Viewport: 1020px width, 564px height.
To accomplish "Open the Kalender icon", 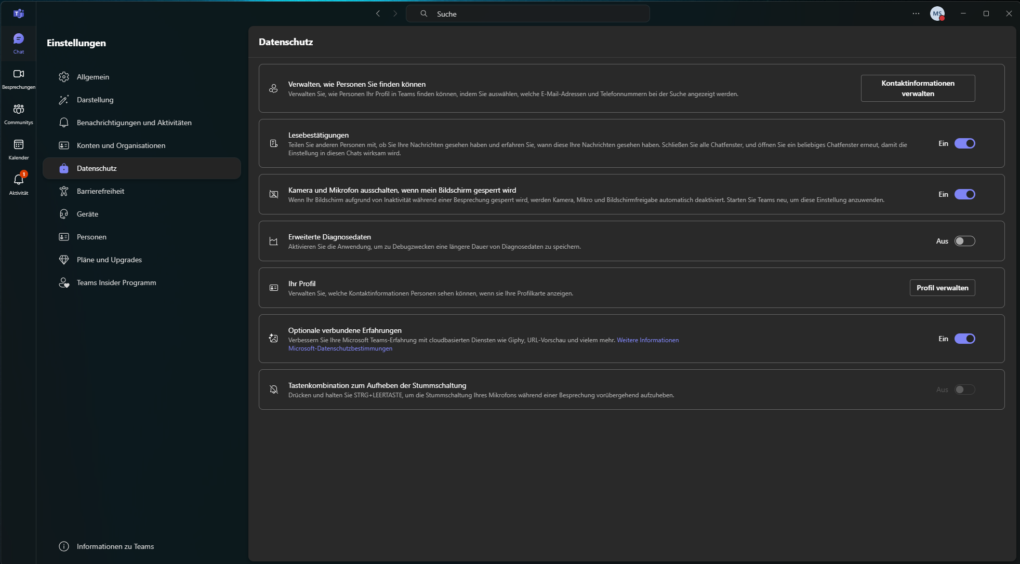I will [x=18, y=148].
